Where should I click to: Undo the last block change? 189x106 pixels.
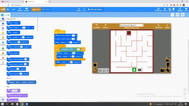click(x=79, y=9)
